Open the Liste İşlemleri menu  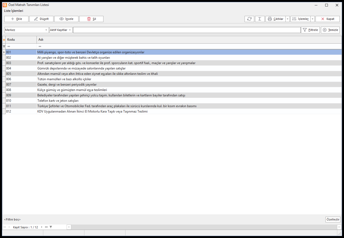pyautogui.click(x=13, y=11)
